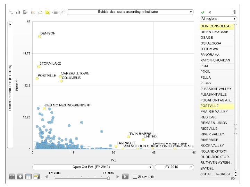Click the DENISON bubble on the chart
Image resolution: width=250 pixels, height=187 pixels.
coord(40,37)
